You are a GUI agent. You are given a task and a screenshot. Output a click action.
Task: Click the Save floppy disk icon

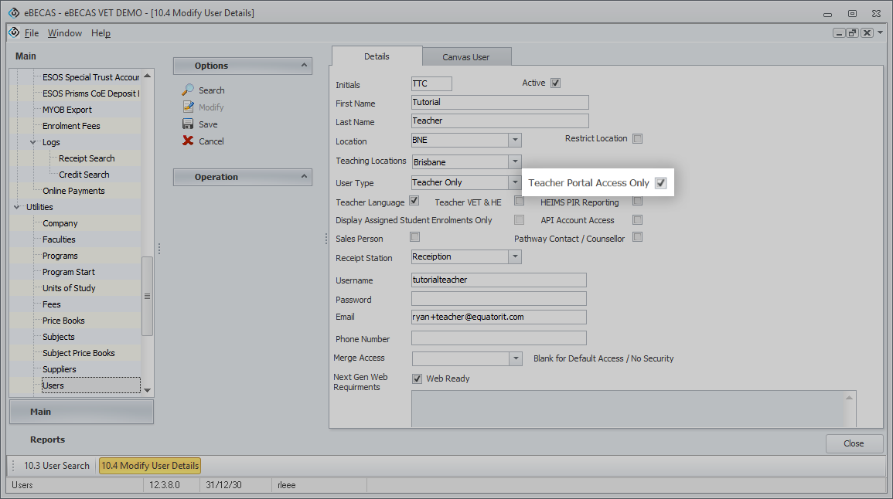[x=188, y=124]
